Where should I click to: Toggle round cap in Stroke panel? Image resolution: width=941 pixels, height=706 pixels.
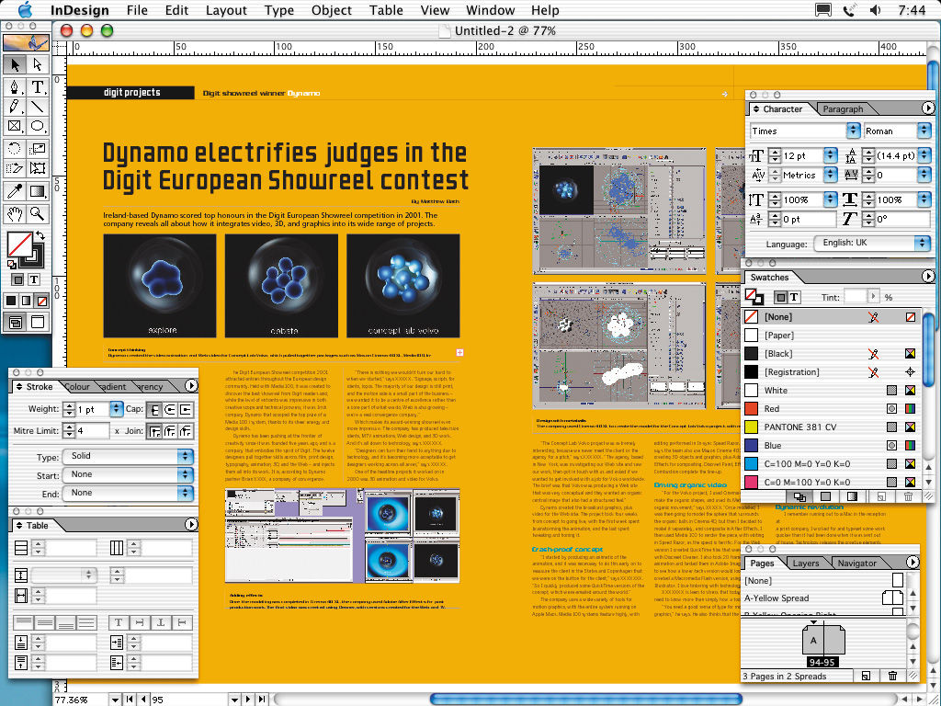click(170, 410)
